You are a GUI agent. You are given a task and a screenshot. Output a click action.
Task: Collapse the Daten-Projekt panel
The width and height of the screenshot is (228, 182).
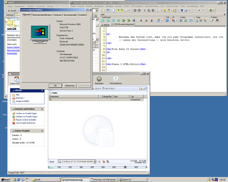coord(42,131)
